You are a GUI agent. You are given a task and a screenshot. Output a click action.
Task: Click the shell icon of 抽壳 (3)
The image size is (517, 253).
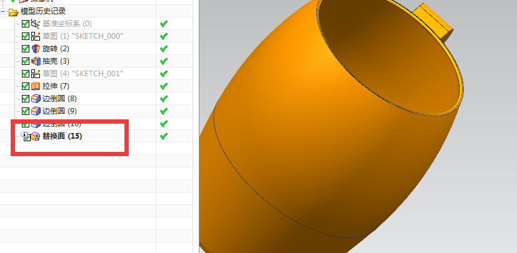[36, 61]
